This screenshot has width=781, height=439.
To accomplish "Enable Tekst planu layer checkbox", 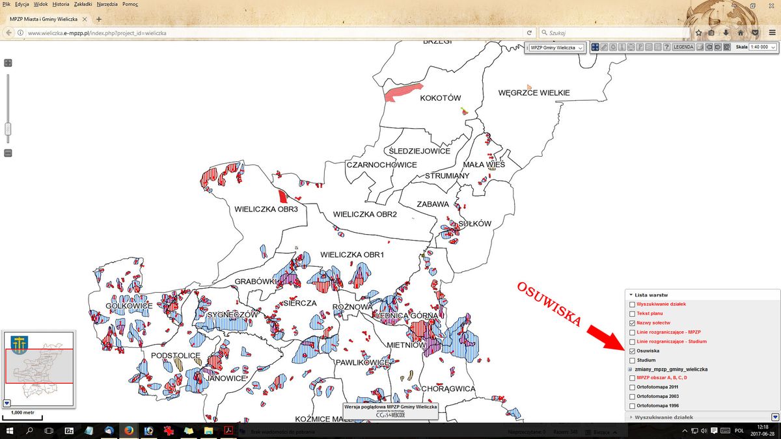I will click(x=633, y=313).
